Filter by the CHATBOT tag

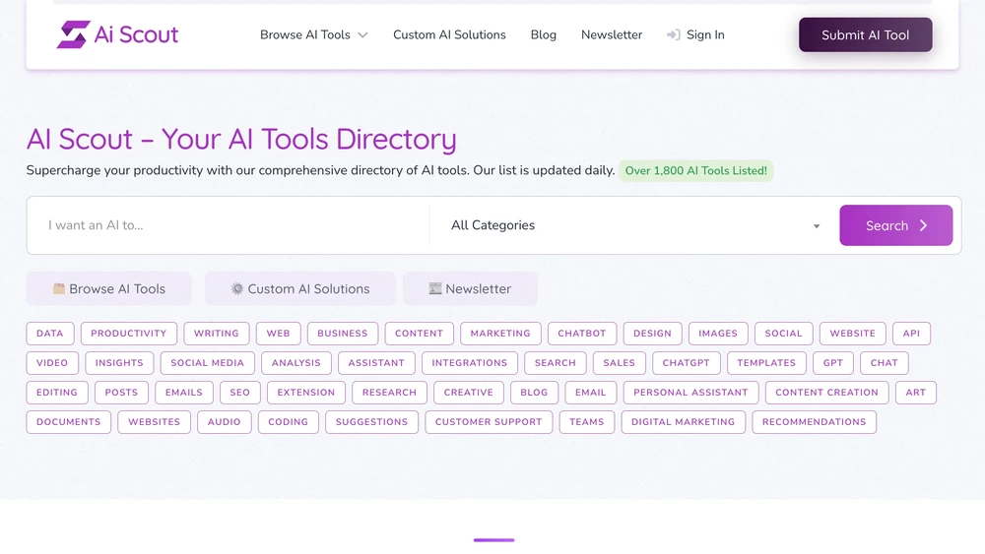click(582, 334)
